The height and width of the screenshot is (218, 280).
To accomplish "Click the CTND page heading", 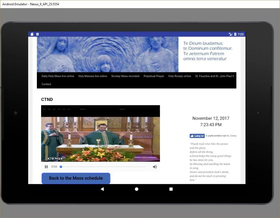I will [47, 99].
